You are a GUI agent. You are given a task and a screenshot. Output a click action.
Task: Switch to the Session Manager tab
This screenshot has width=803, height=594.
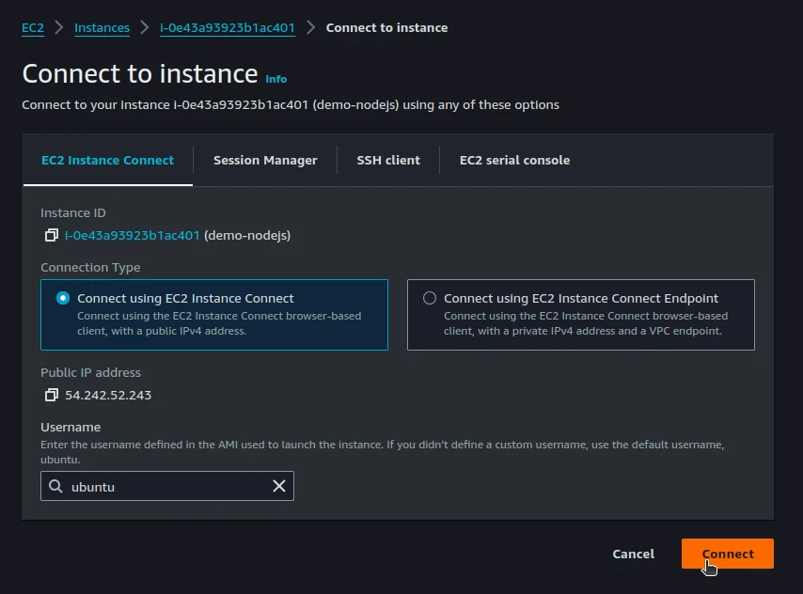point(265,160)
